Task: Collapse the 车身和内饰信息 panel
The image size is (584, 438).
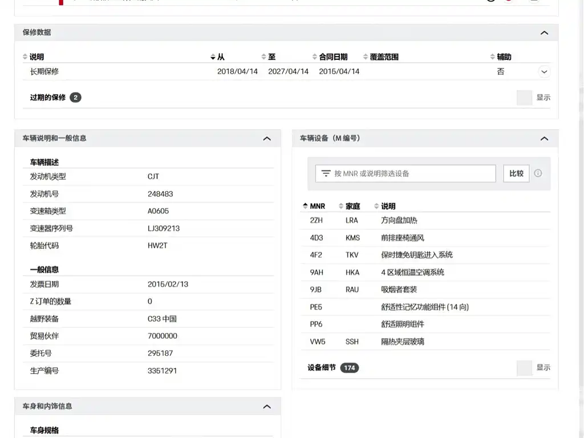Action: click(267, 406)
